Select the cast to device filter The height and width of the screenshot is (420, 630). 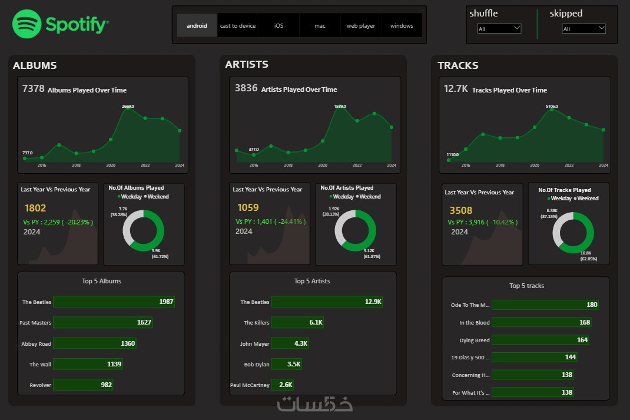(238, 25)
